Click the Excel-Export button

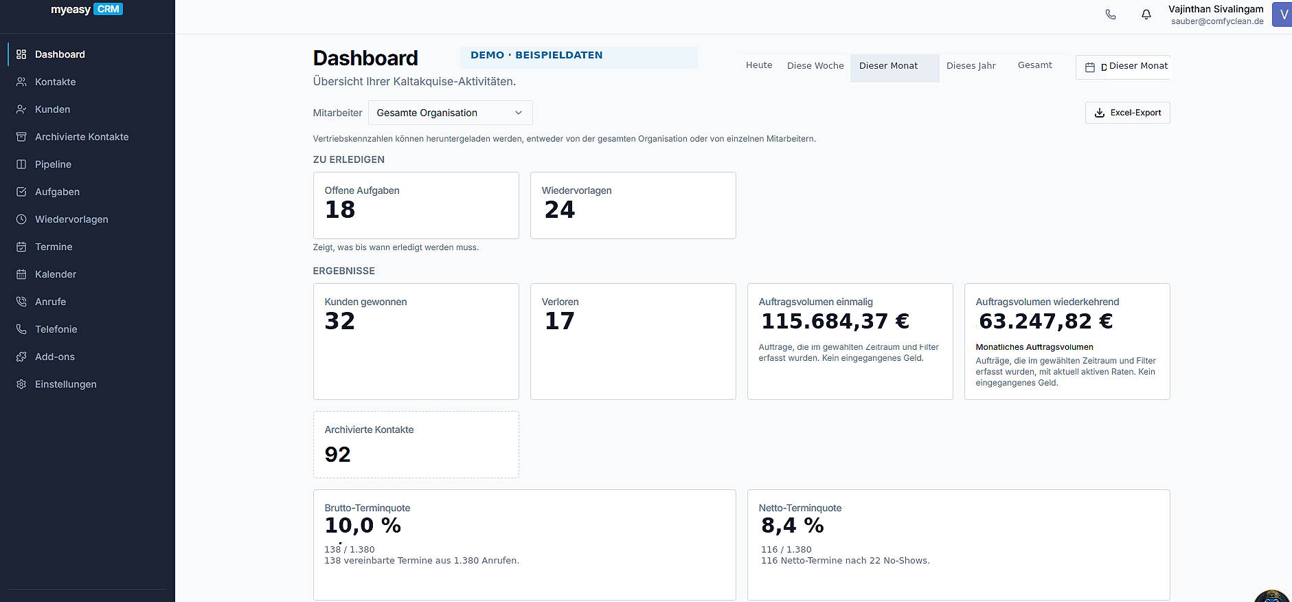[1127, 113]
